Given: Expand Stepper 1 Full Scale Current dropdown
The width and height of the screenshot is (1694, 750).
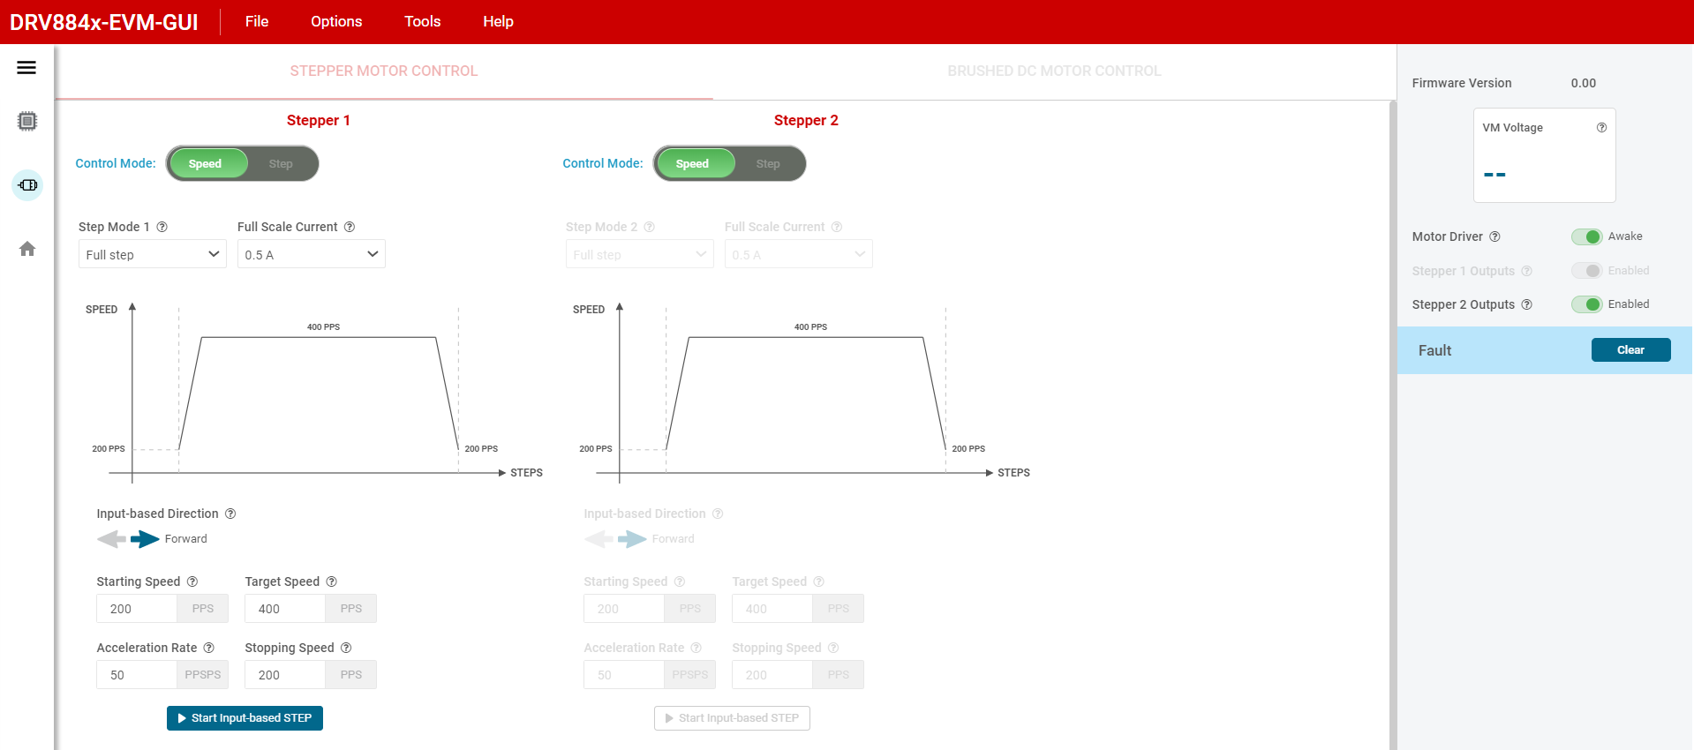Looking at the screenshot, I should [311, 255].
